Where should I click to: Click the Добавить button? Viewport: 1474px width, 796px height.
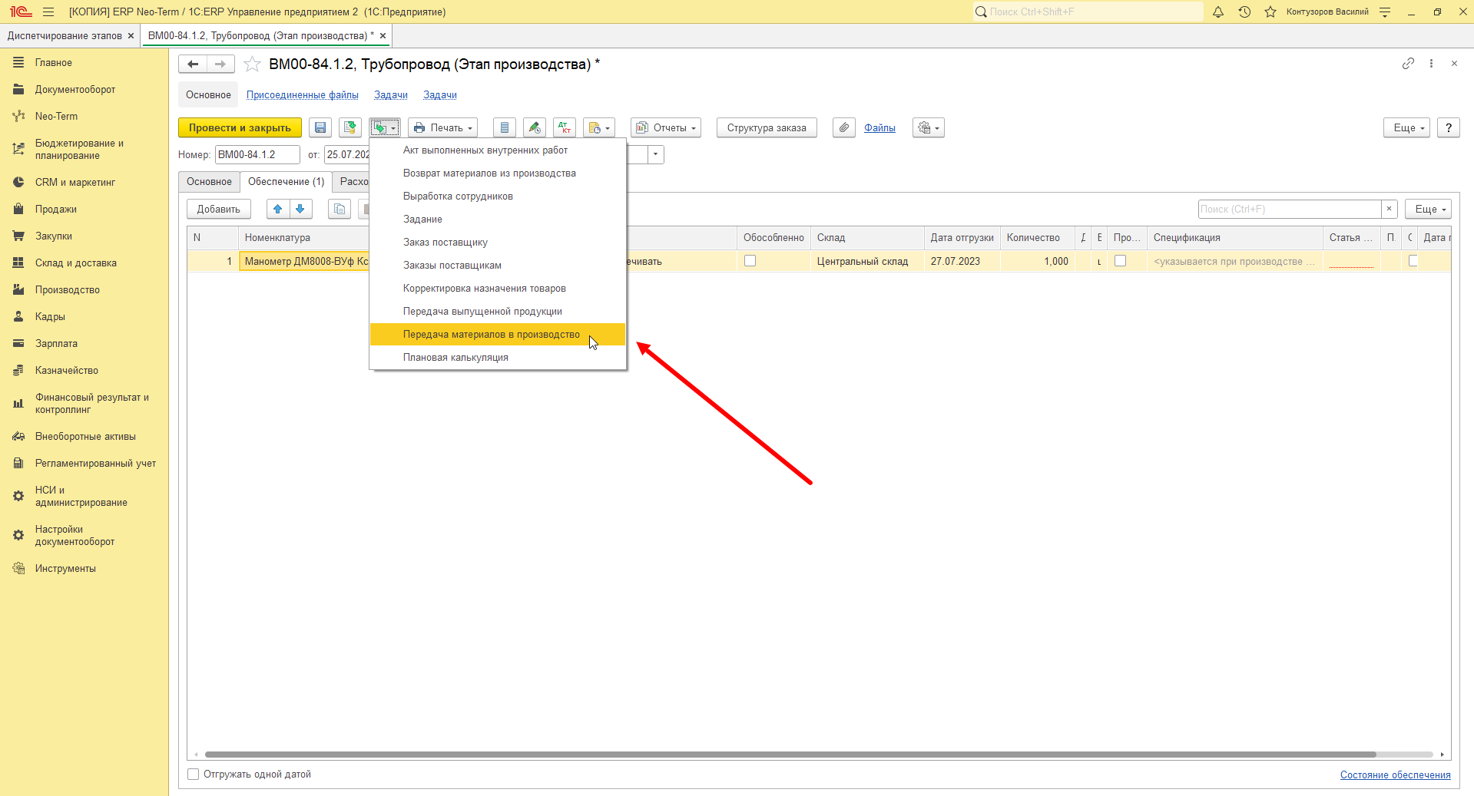219,209
